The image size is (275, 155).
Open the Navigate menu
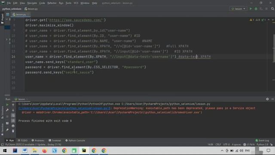pyautogui.click(x=32, y=3)
